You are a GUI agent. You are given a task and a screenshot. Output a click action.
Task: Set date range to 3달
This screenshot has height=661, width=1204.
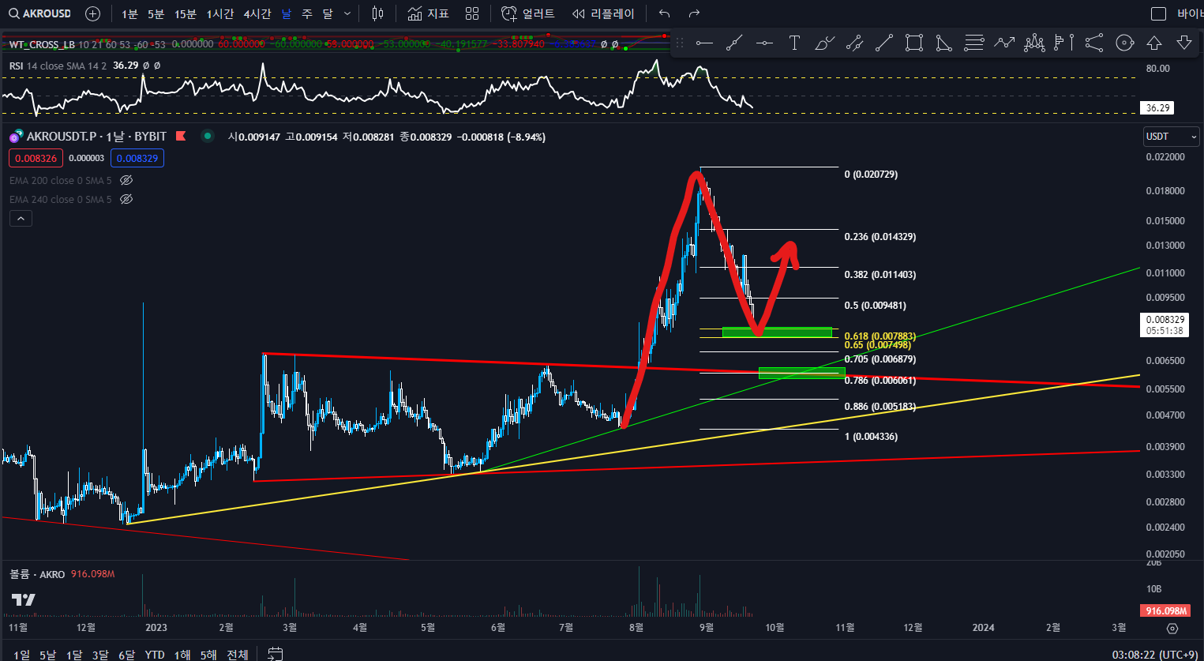tap(100, 654)
